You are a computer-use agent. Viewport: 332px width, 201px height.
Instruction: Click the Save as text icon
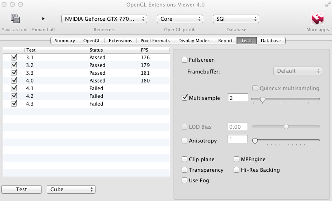pyautogui.click(x=15, y=19)
